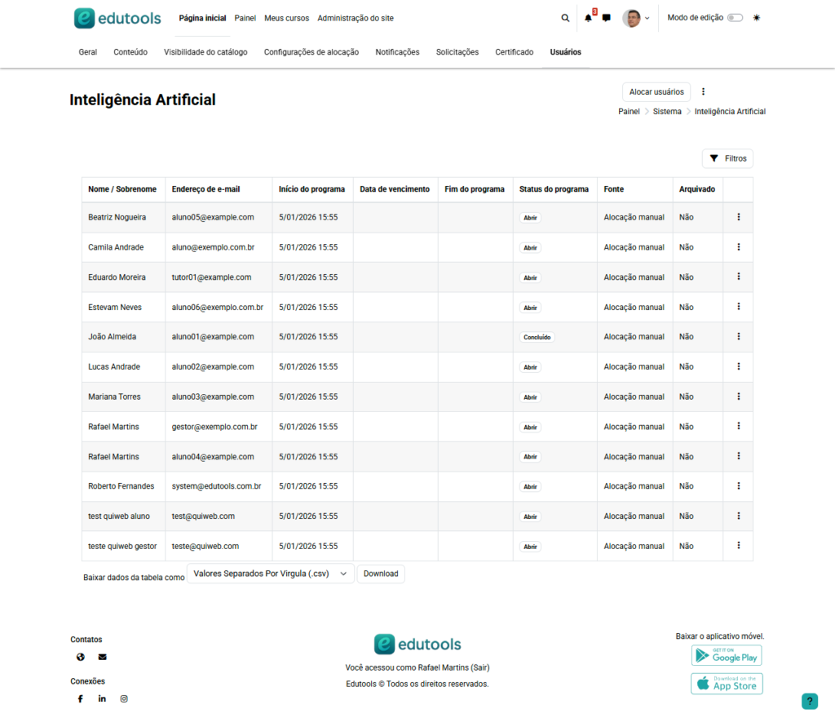Open the Instagram icon under Conexões
Viewport: 835px width, 718px height.
[124, 698]
